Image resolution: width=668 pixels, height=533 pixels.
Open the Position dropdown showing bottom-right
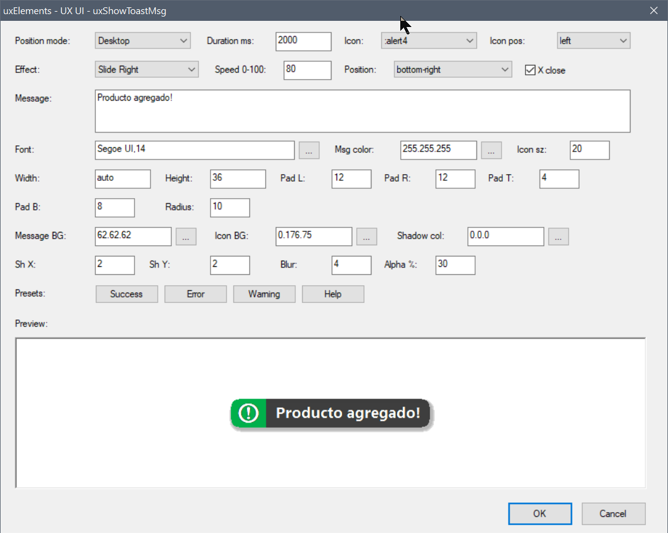452,69
